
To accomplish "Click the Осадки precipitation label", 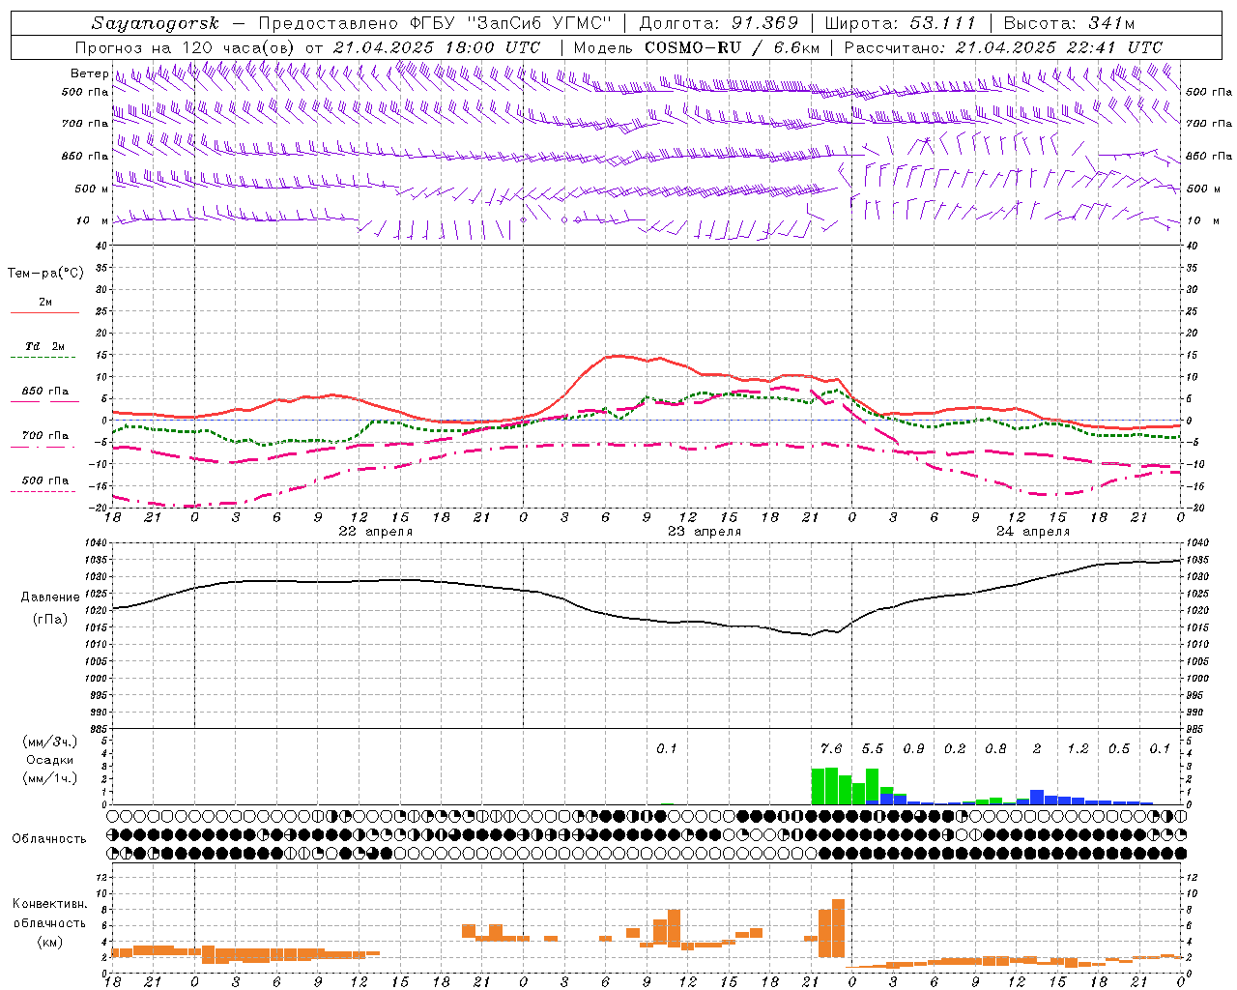I will (50, 760).
